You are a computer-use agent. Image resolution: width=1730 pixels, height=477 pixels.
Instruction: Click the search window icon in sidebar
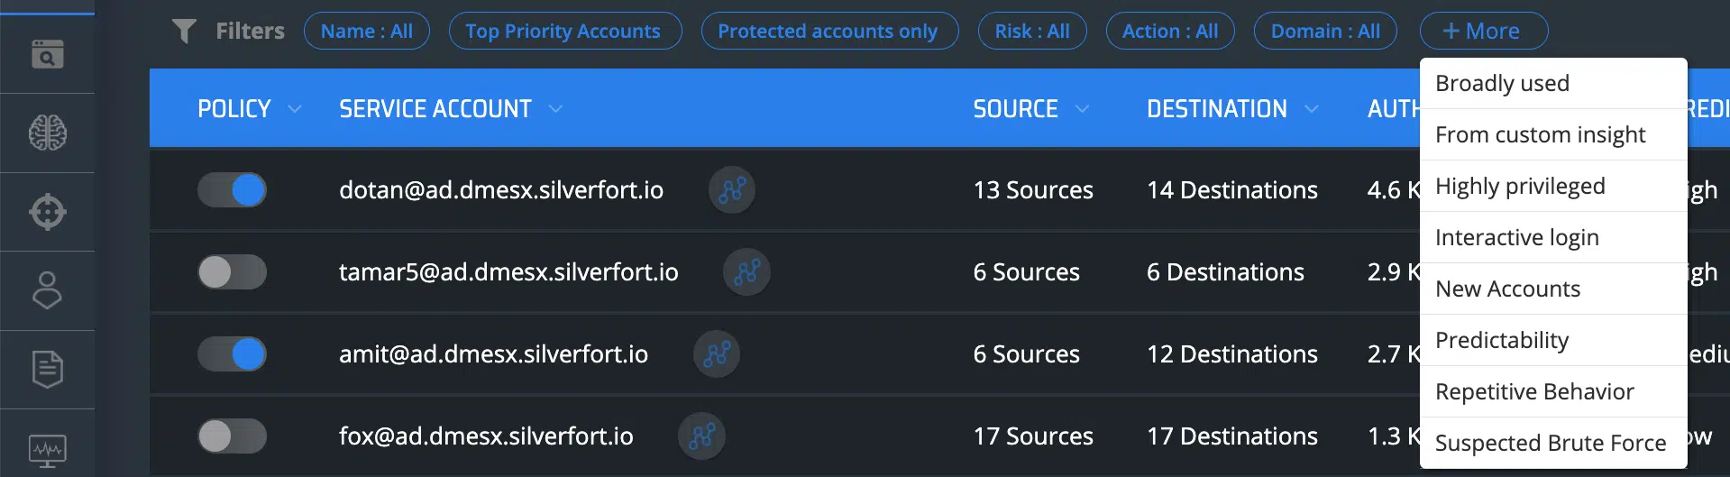pyautogui.click(x=47, y=54)
